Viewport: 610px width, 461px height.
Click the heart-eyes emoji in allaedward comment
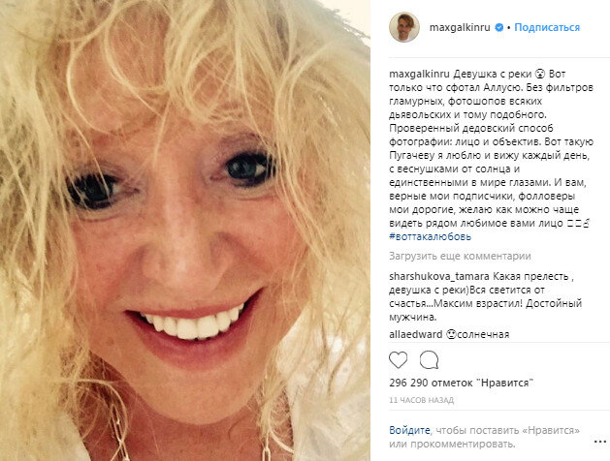tap(451, 334)
